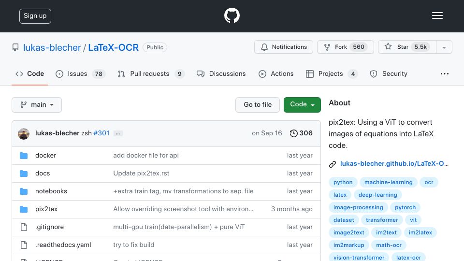Click the .gitignore file icon

click(24, 227)
